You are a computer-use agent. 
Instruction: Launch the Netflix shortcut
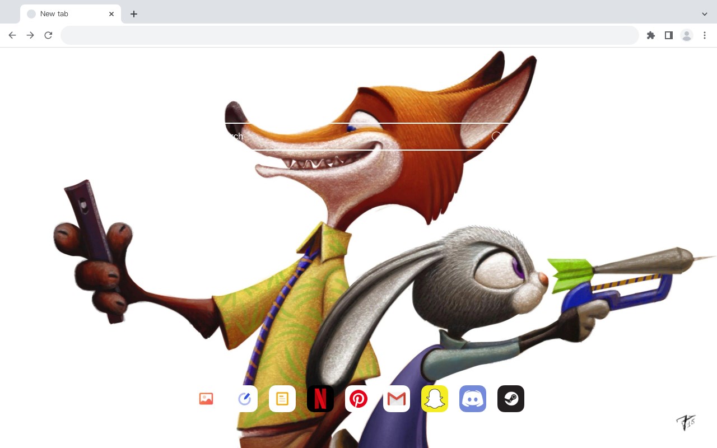(320, 399)
